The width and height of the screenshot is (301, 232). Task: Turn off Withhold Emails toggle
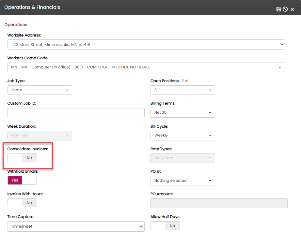22,180
